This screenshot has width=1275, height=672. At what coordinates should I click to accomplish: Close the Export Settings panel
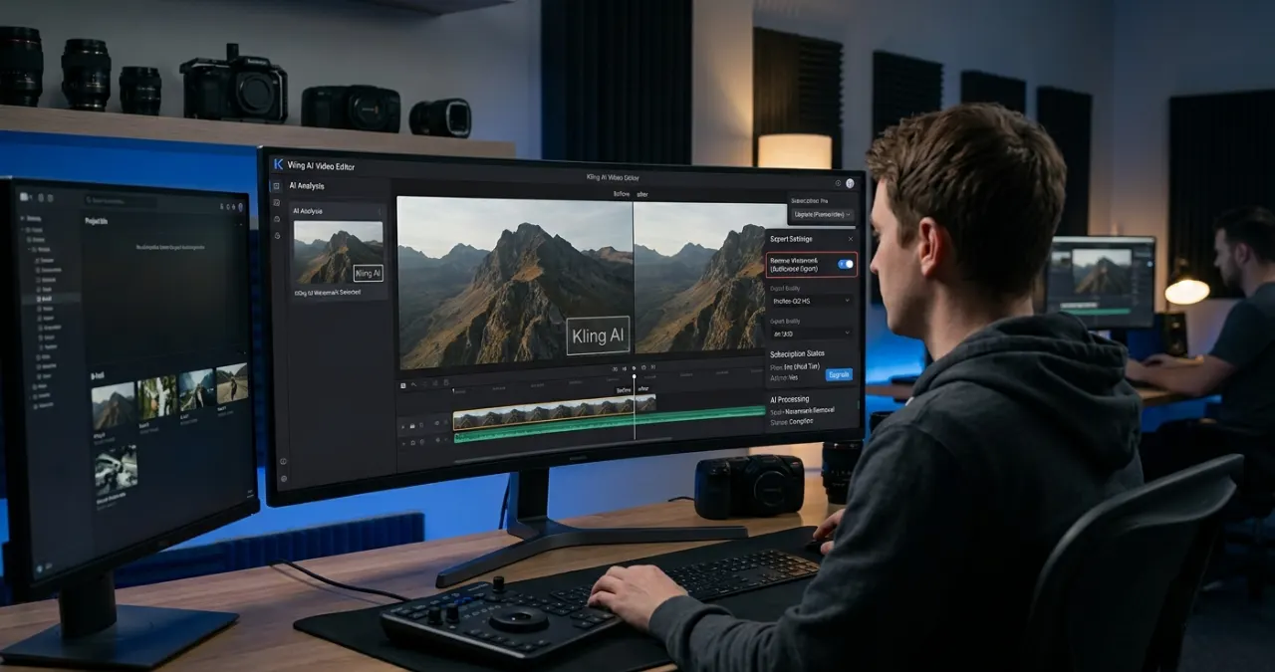pos(850,239)
